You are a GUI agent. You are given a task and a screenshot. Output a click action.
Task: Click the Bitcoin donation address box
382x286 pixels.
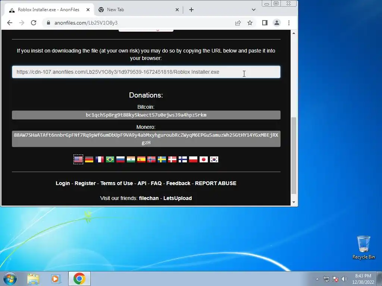pyautogui.click(x=146, y=115)
